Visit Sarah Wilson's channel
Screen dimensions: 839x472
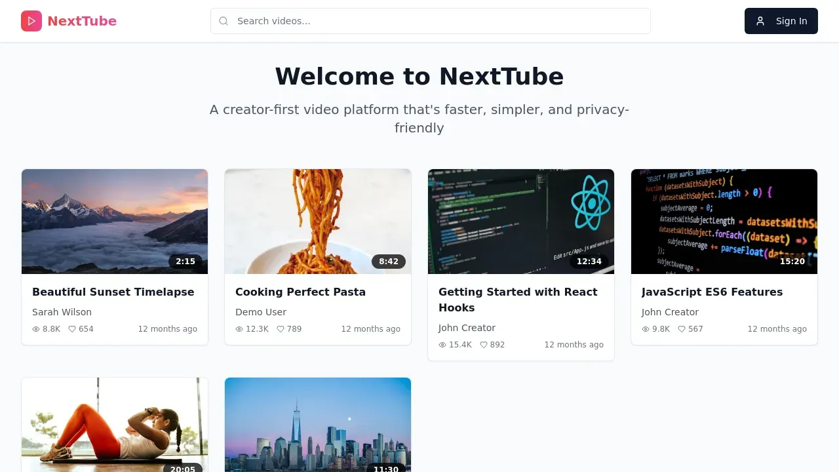(x=62, y=312)
